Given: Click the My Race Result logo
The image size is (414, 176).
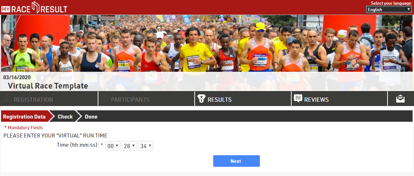Looking at the screenshot, I should click(34, 7).
